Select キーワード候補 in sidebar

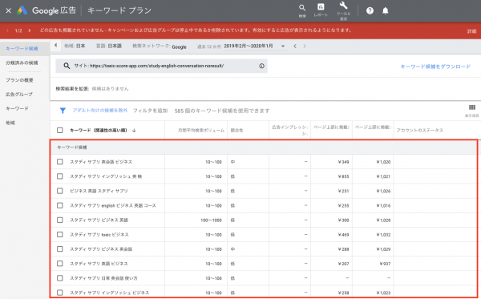[22, 48]
